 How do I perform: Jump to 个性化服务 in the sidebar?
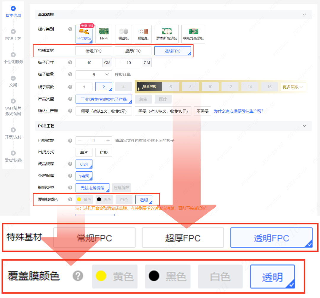click(13, 58)
